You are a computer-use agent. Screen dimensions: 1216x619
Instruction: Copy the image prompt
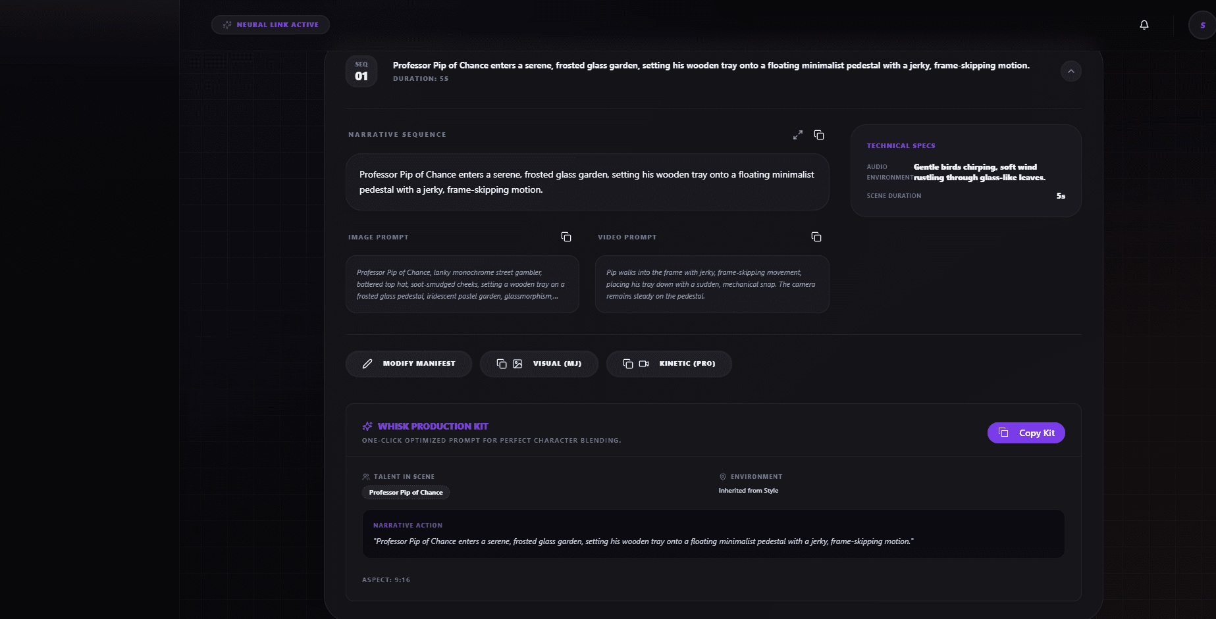(566, 237)
